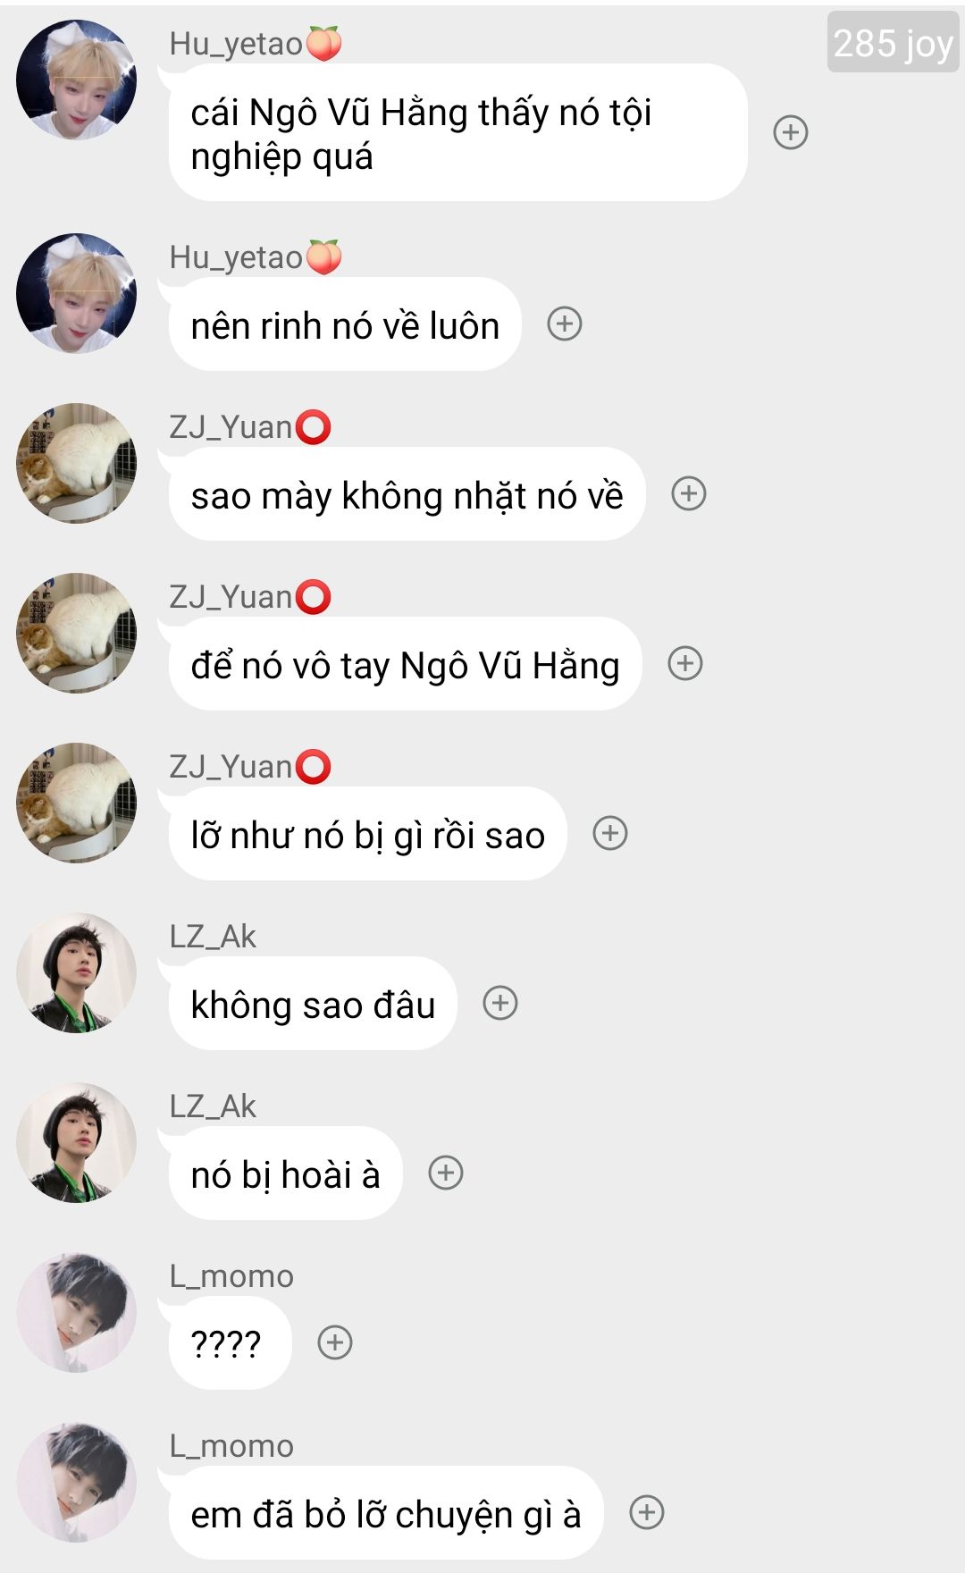This screenshot has height=1573, width=965.
Task: Tap plus icon beside 'nó bị hoài à'
Action: (x=446, y=1173)
